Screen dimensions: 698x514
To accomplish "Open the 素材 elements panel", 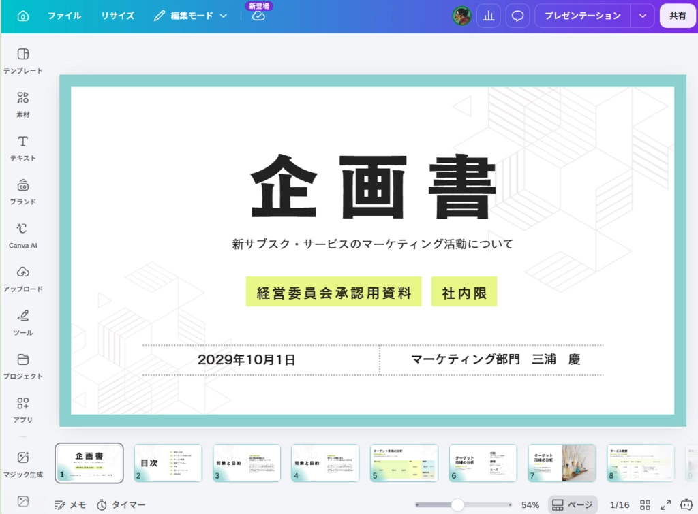I will pos(23,104).
